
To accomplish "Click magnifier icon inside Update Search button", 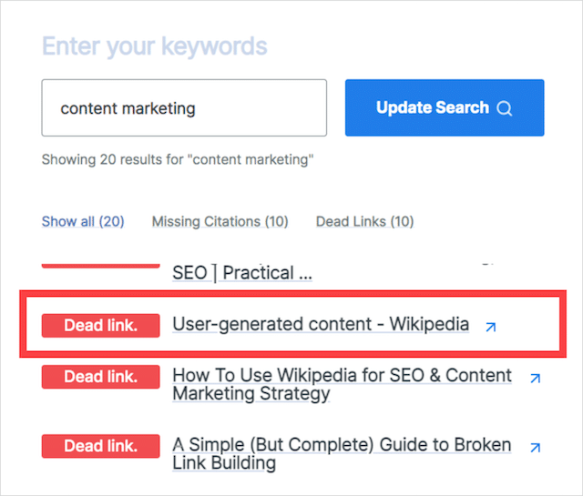I will tap(505, 108).
